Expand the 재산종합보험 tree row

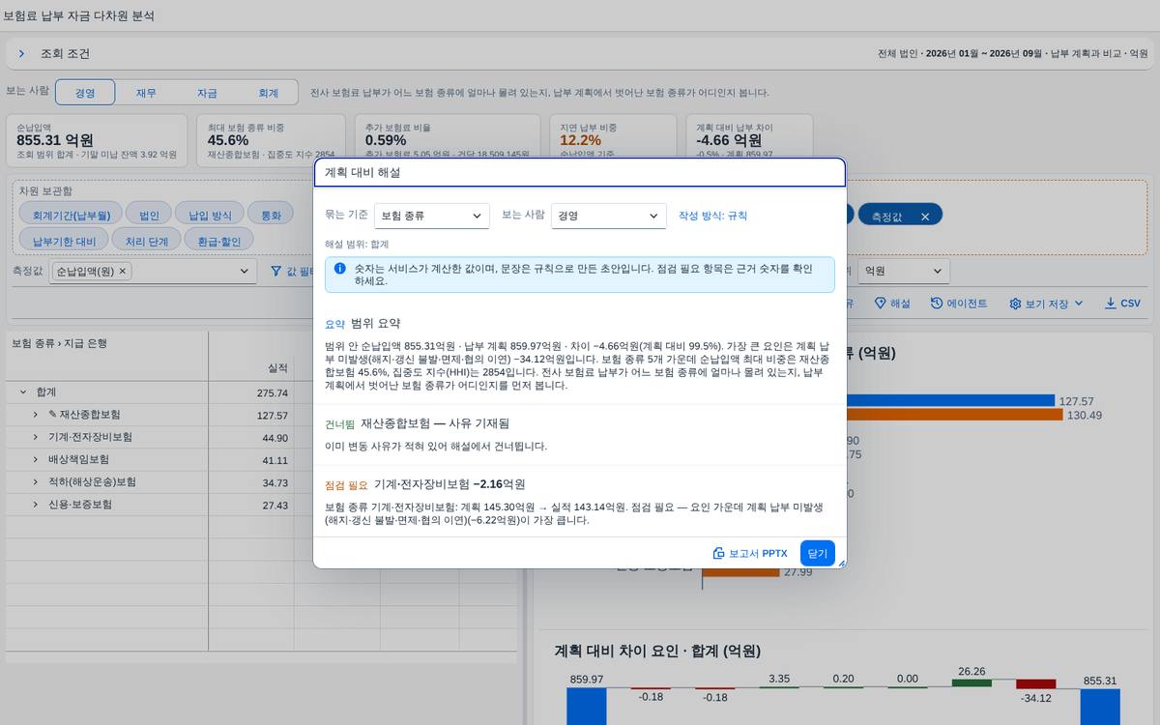click(x=36, y=415)
